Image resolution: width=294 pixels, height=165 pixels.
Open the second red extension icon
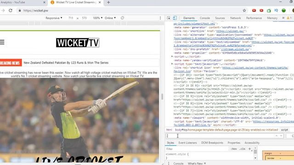coord(261,11)
